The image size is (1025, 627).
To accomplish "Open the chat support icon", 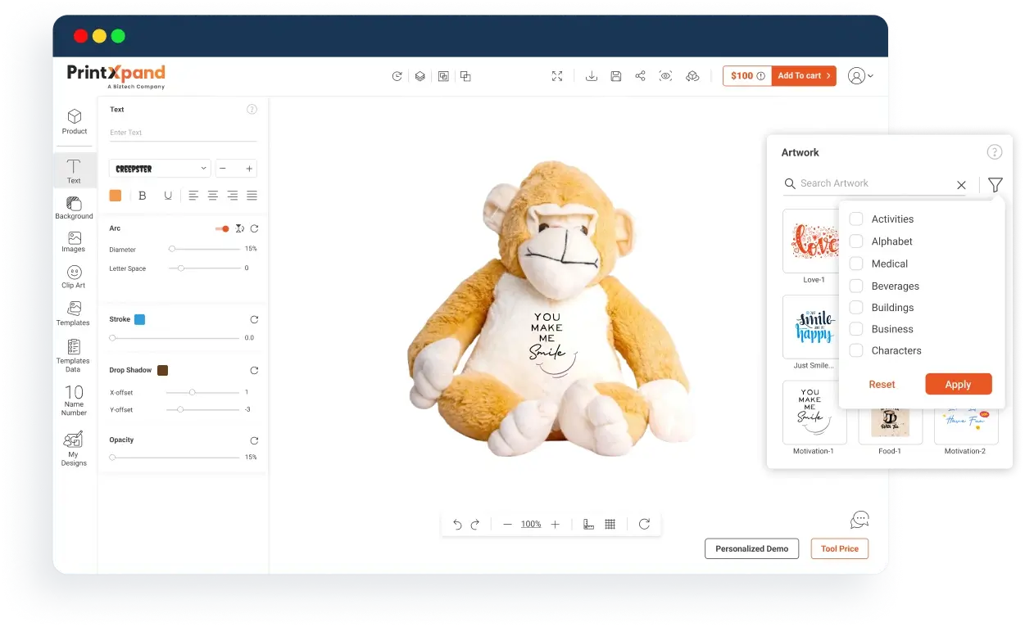I will coord(859,520).
